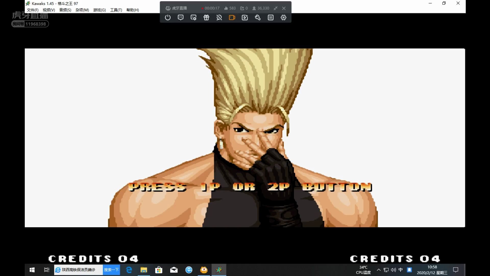
Task: Toggle the crossed-out viewer message icon
Action: point(219,18)
